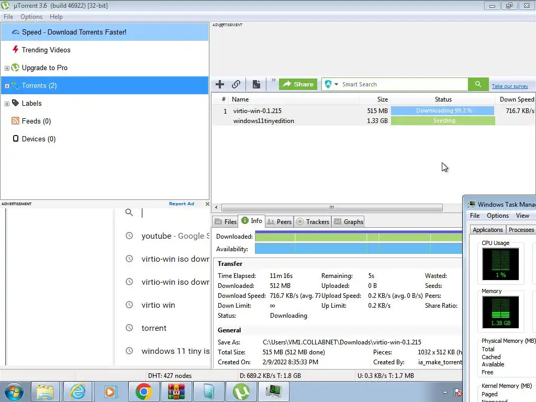The width and height of the screenshot is (536, 402).
Task: Open File menu in Windows Task Manager
Action: coord(474,216)
